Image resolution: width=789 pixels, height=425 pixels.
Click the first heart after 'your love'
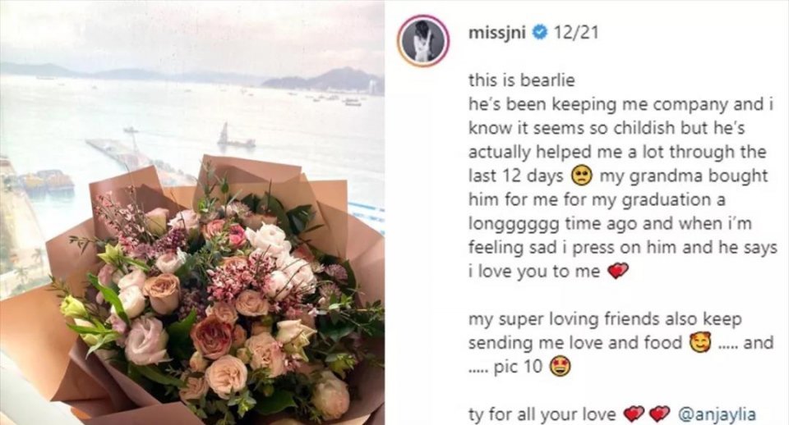coord(634,414)
